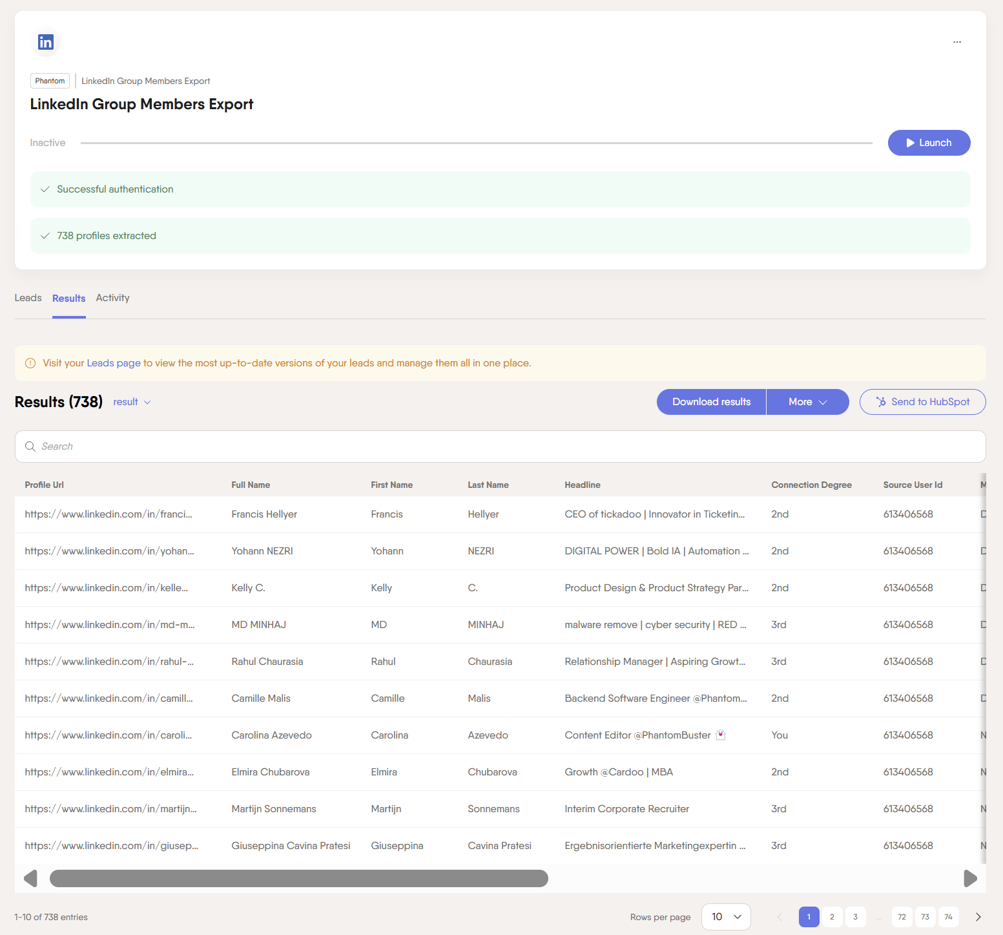This screenshot has height=935, width=1003.
Task: Click the LinkedIn logo icon
Action: pyautogui.click(x=45, y=43)
